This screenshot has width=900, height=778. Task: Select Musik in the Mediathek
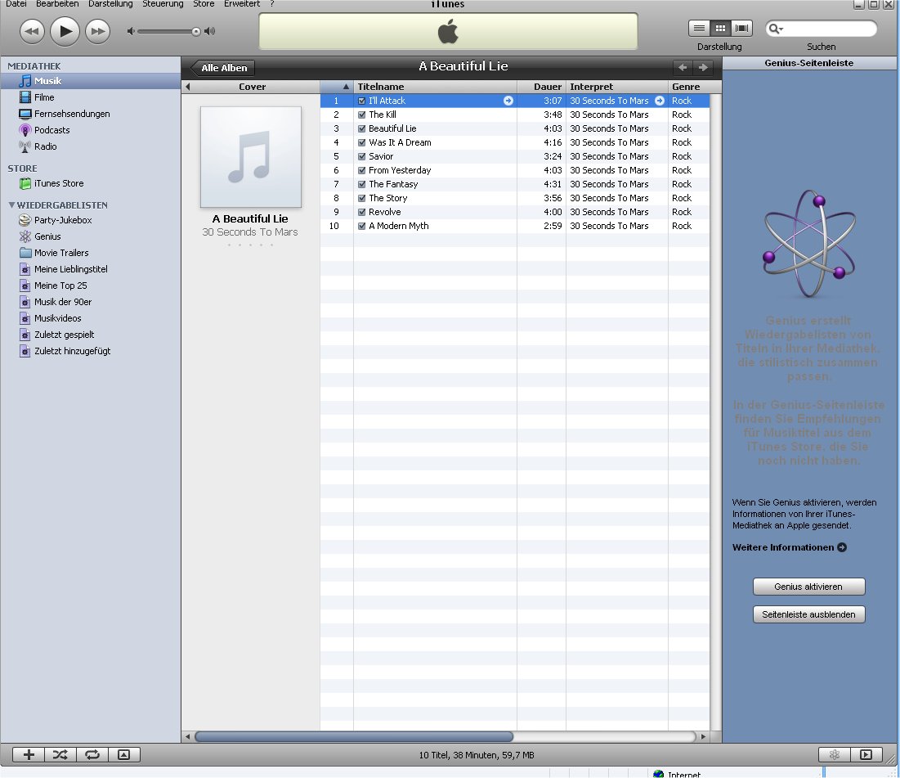point(91,81)
